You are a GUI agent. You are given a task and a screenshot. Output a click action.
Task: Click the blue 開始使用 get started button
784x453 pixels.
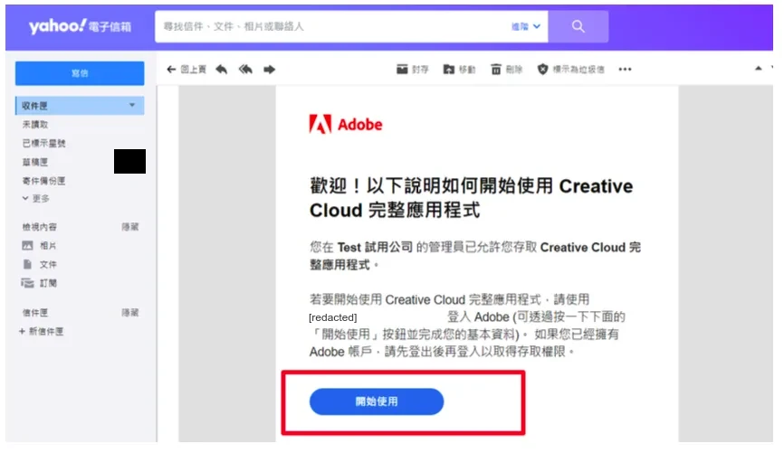pos(377,401)
